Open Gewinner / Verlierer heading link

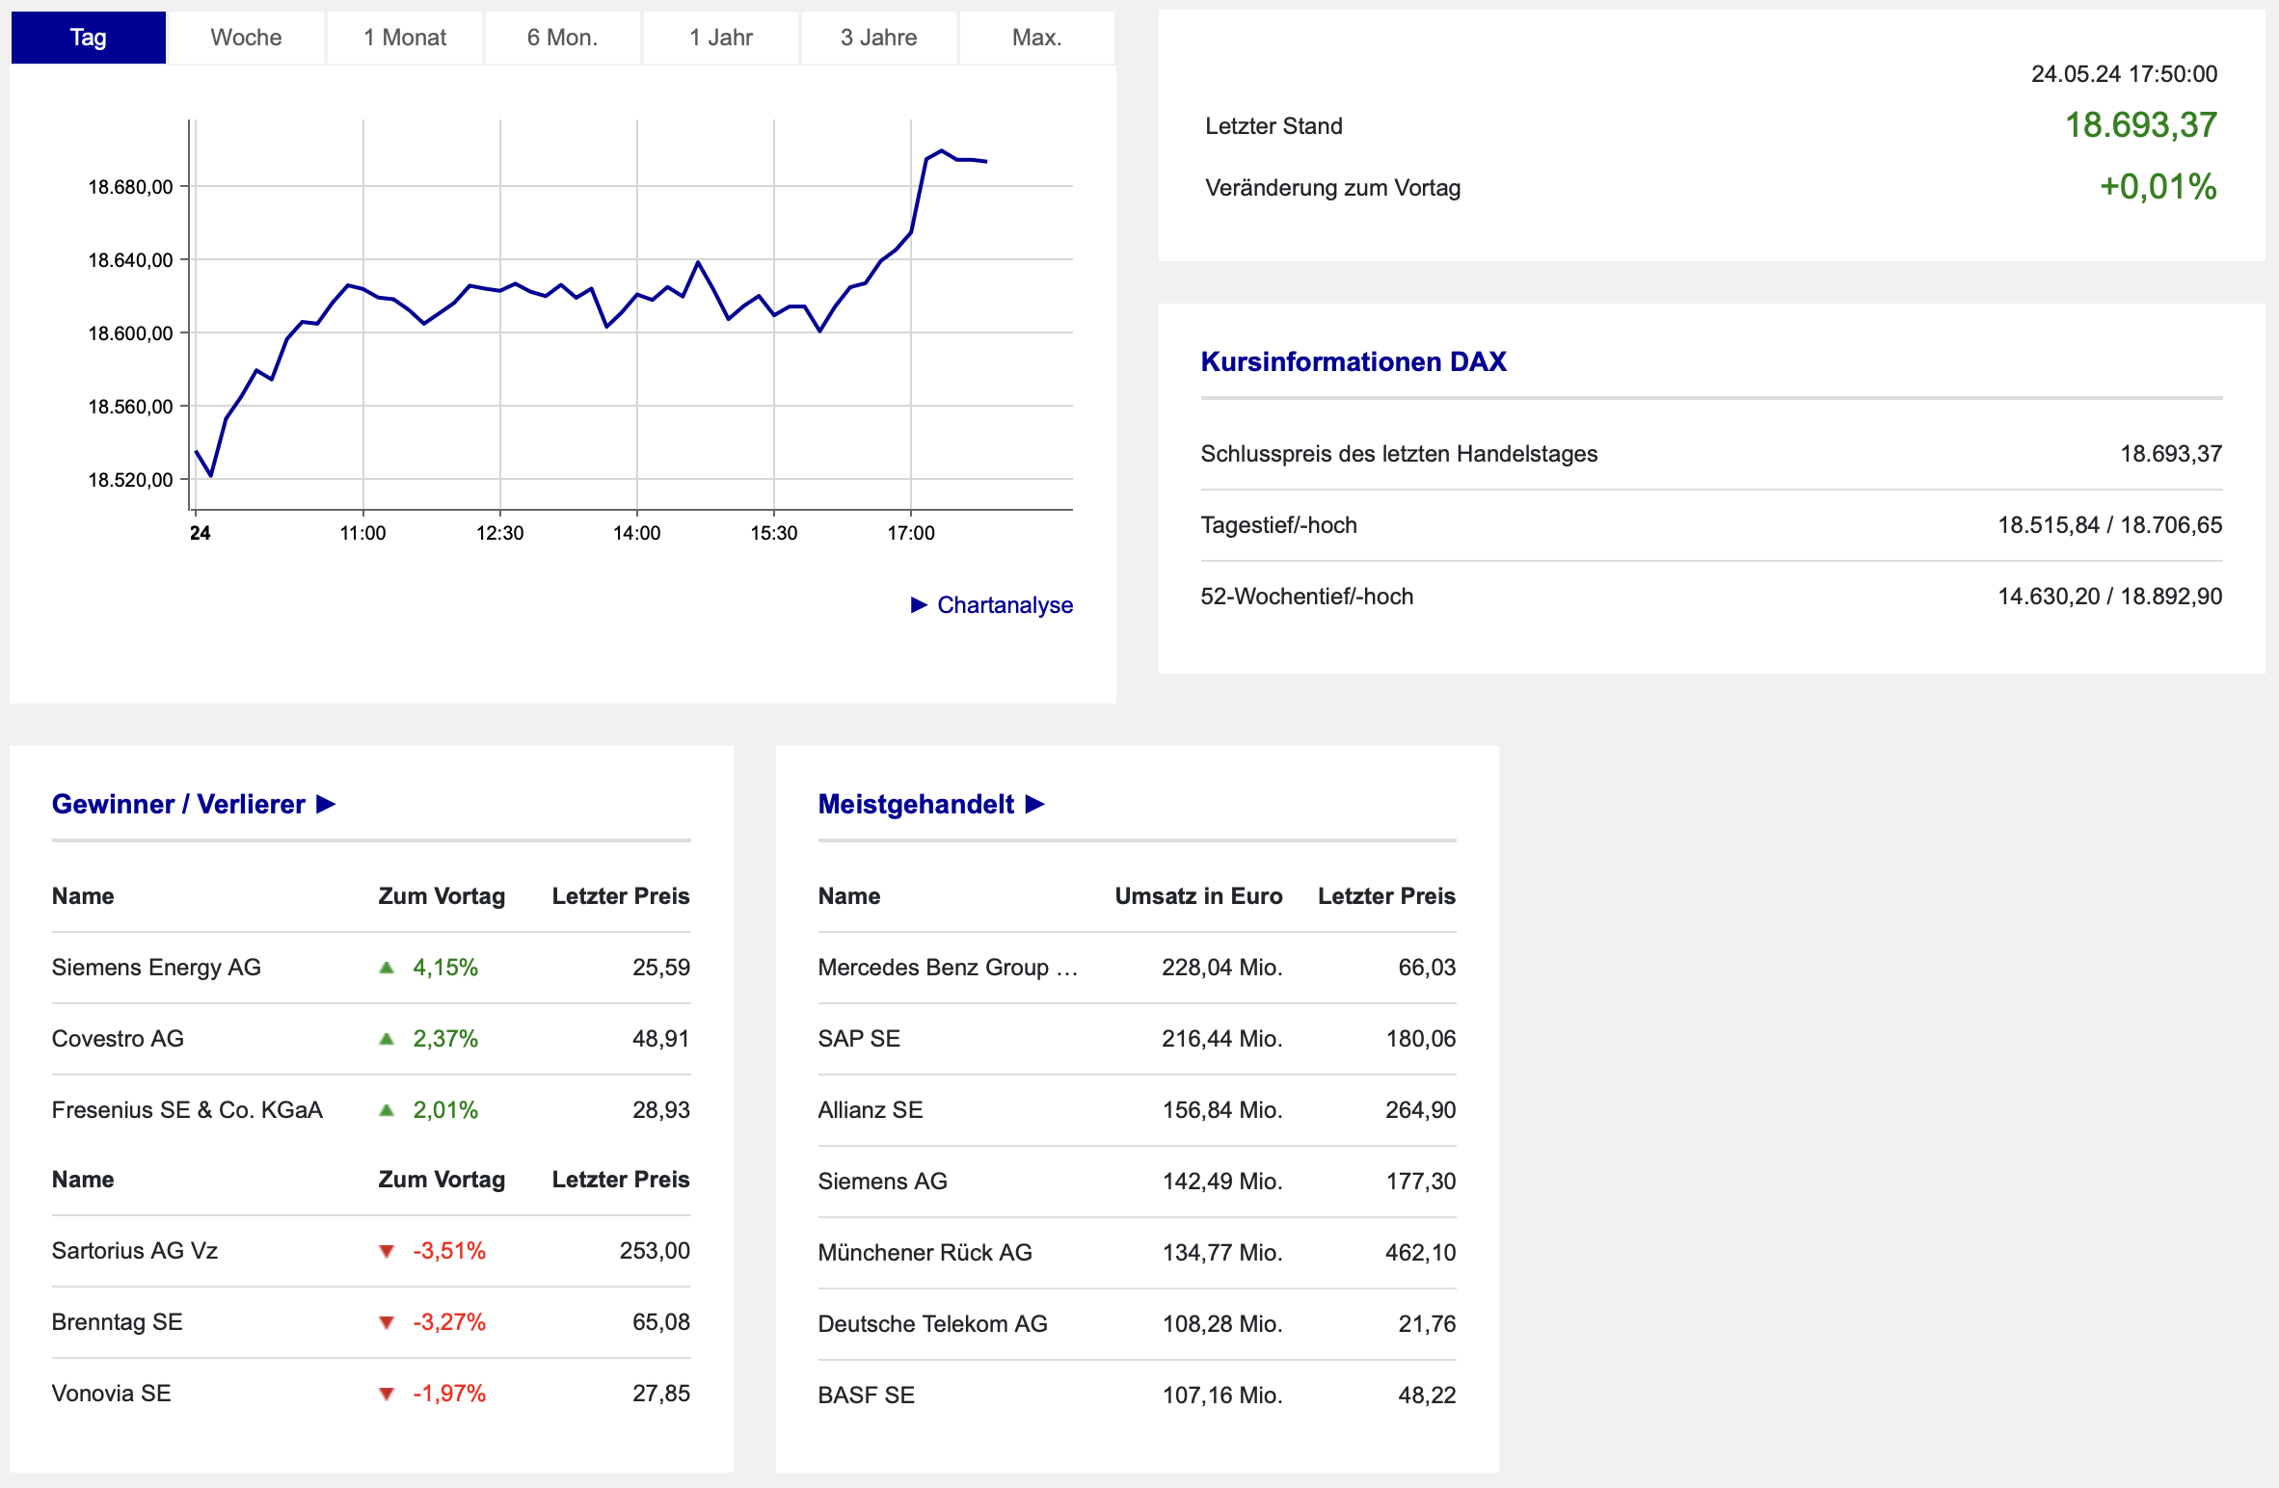tap(178, 804)
